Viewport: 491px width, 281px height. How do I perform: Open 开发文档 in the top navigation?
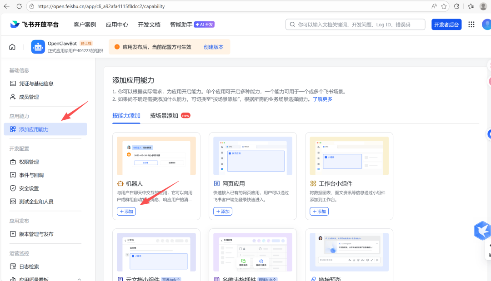(x=149, y=25)
